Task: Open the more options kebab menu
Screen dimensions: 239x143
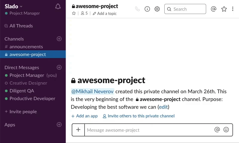Action: (x=233, y=9)
